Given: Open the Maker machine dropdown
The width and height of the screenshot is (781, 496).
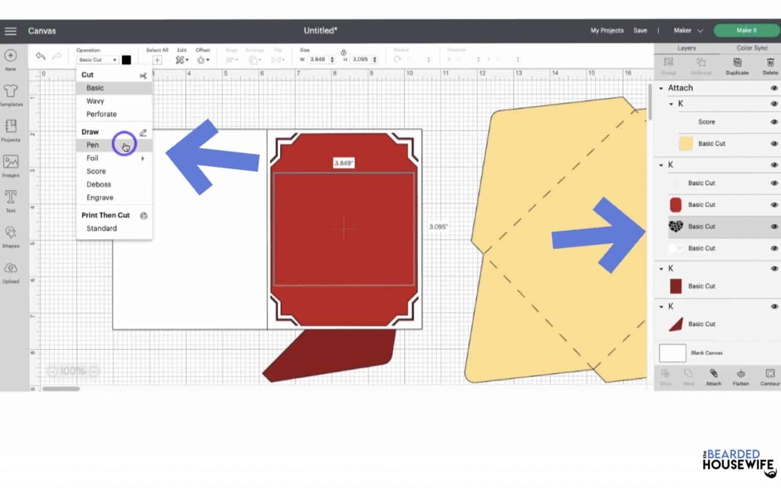Looking at the screenshot, I should click(688, 30).
